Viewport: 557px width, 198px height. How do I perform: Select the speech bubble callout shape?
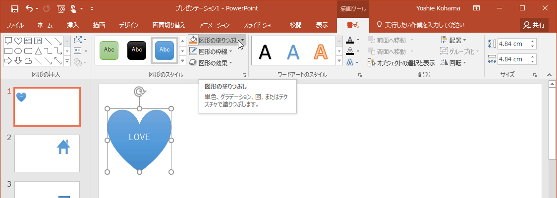pos(8,41)
